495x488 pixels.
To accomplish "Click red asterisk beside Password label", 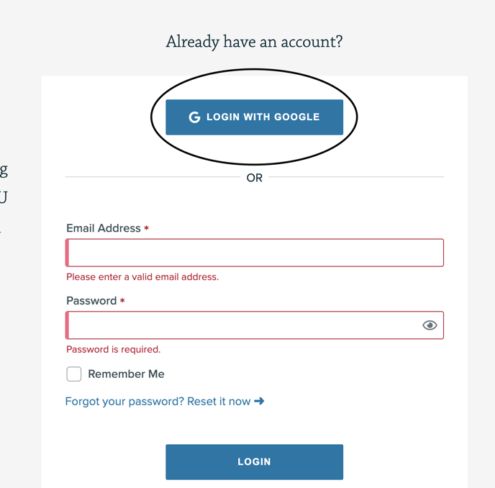I will click(122, 300).
